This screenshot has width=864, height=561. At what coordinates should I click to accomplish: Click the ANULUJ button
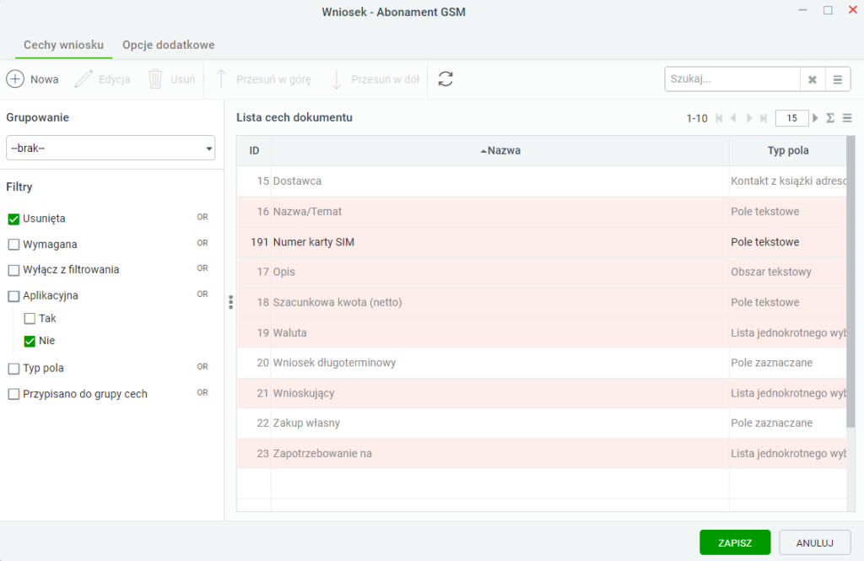pos(815,542)
